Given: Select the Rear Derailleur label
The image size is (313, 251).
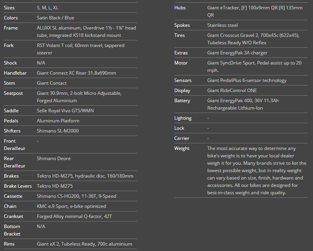Looking at the screenshot, I should tap(14, 162).
